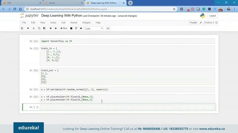
Task: Bookmark this page with star icon
Action: (x=174, y=9)
